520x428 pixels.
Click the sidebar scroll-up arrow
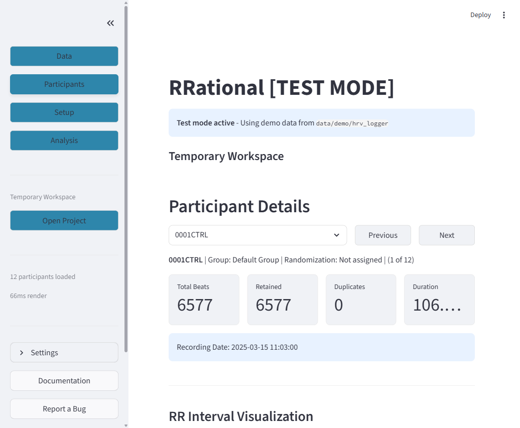(x=126, y=3)
